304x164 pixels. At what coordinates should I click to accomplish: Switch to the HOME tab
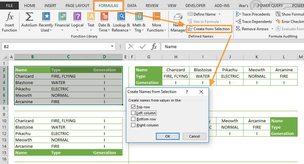click(x=30, y=6)
